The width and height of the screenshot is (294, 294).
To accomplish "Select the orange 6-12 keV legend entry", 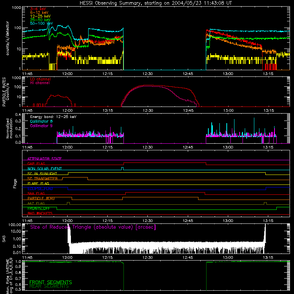I will (x=39, y=12).
